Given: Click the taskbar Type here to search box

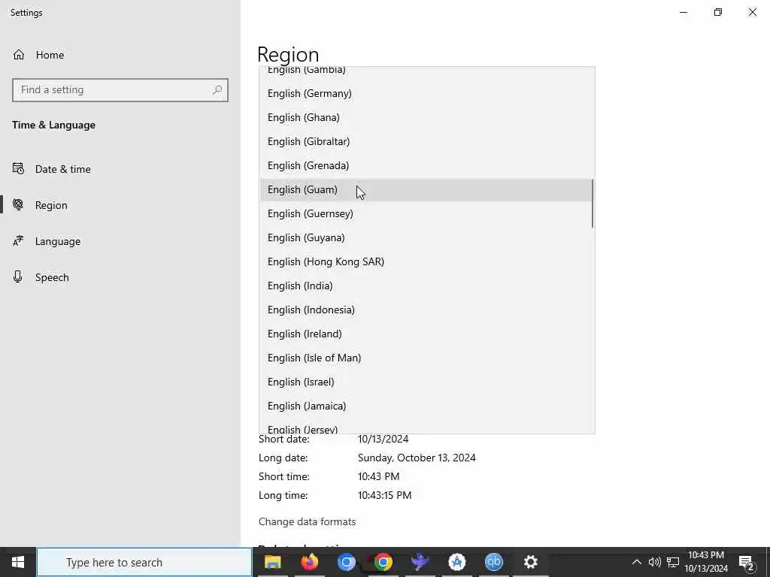Looking at the screenshot, I should point(144,562).
